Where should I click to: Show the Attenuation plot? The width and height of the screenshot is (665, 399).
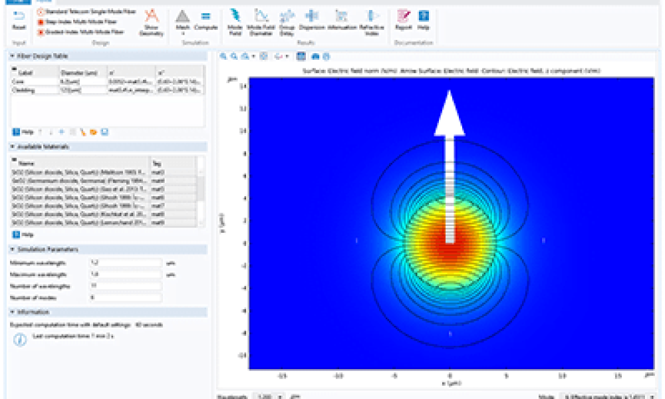(x=342, y=21)
